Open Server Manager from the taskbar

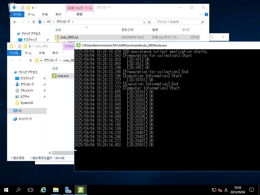[x=68, y=190]
